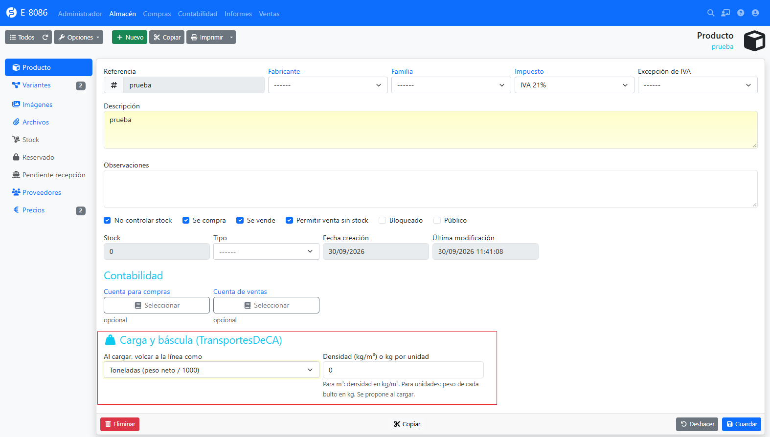
Task: Click the red Eliminar button
Action: (120, 424)
